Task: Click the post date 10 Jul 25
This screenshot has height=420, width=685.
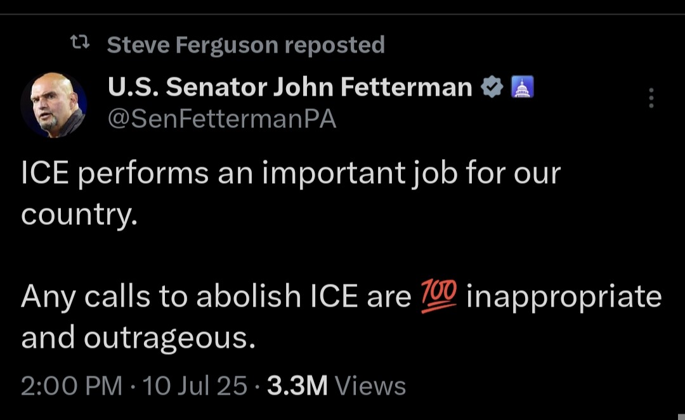Action: click(x=195, y=386)
